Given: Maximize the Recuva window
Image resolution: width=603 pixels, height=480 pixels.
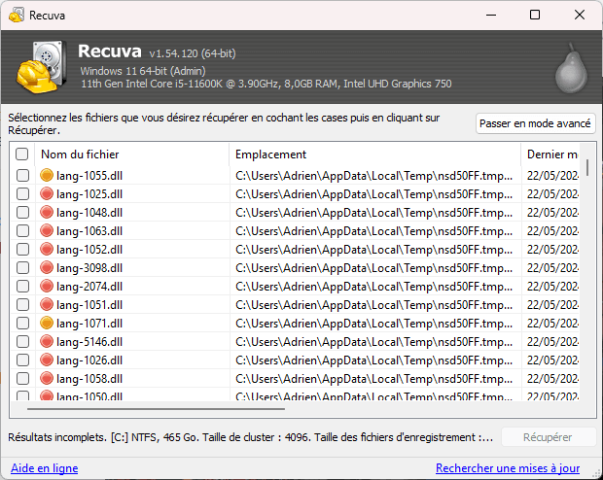Looking at the screenshot, I should (x=535, y=15).
